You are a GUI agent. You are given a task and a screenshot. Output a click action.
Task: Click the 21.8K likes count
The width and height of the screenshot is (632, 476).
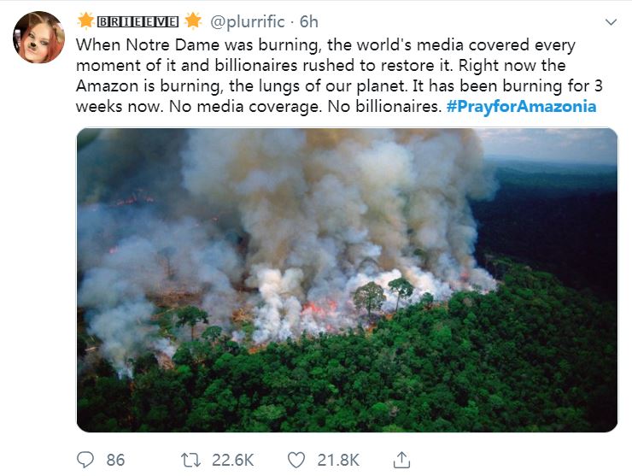[x=338, y=460]
